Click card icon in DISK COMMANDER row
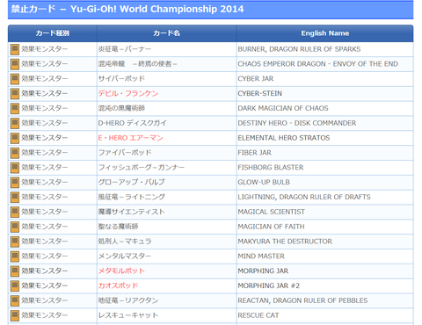The width and height of the screenshot is (422, 325). (x=15, y=123)
